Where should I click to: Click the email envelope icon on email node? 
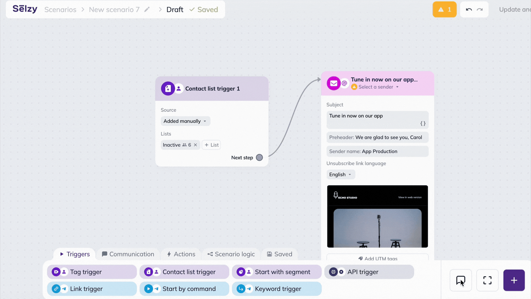coord(334,83)
